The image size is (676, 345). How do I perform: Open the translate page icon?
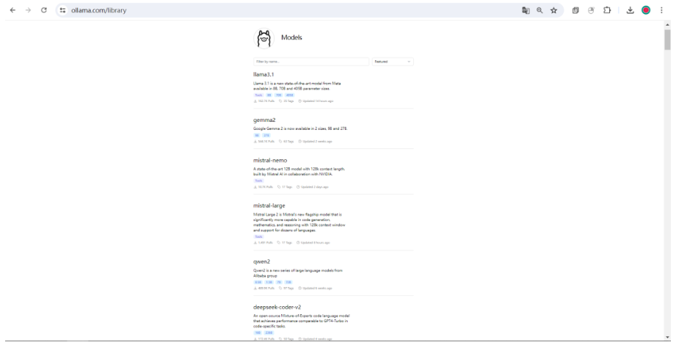click(x=526, y=10)
